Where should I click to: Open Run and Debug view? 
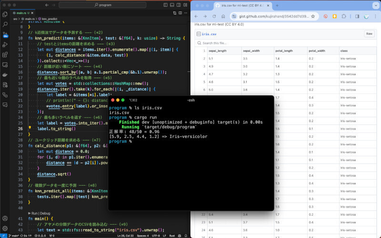tap(5, 45)
